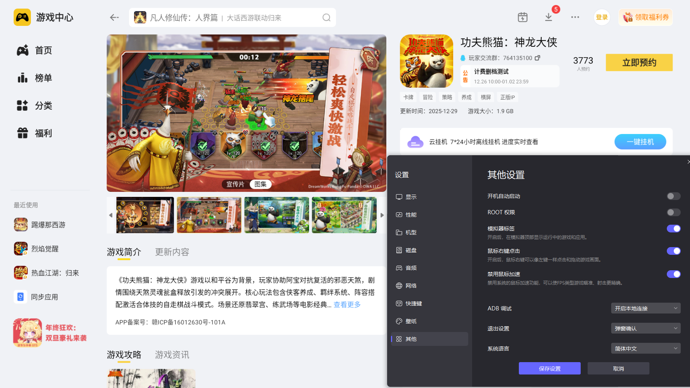690x388 pixels.
Task: Turn off 禁用鼠标加速 toggle
Action: click(x=673, y=274)
